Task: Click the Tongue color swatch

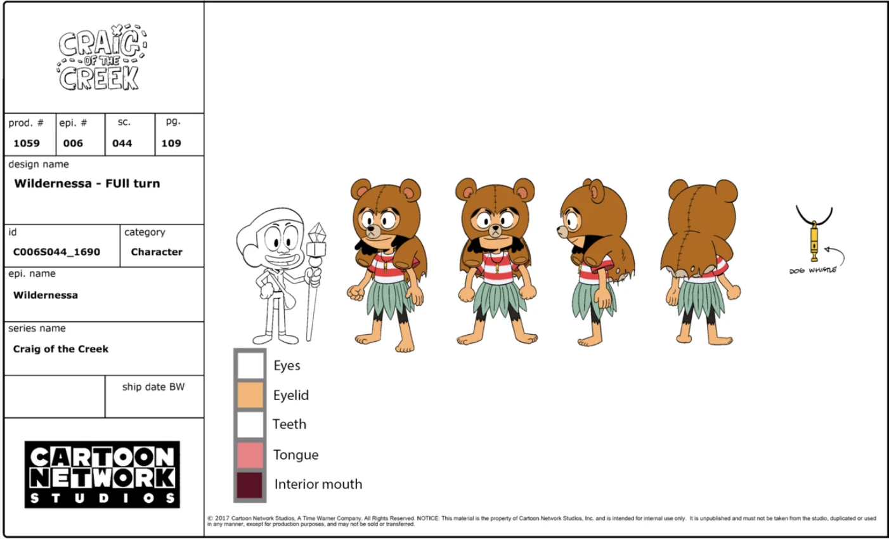Action: [x=250, y=454]
